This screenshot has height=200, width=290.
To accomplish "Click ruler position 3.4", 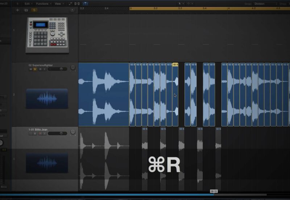I will (x=204, y=8).
